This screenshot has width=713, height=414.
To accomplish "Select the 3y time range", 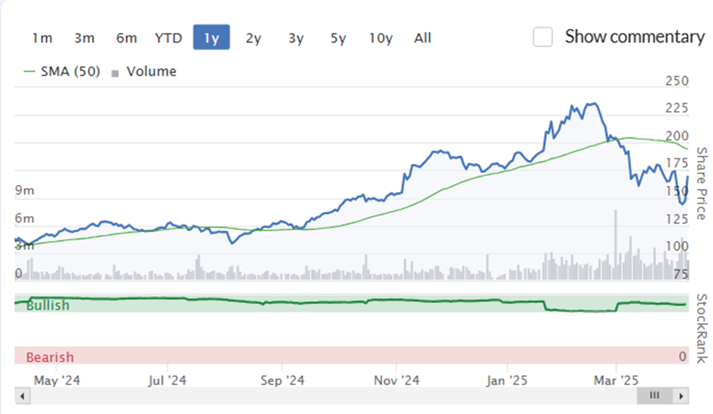I will pos(296,38).
